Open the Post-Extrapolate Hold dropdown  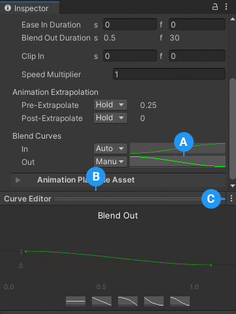(110, 118)
